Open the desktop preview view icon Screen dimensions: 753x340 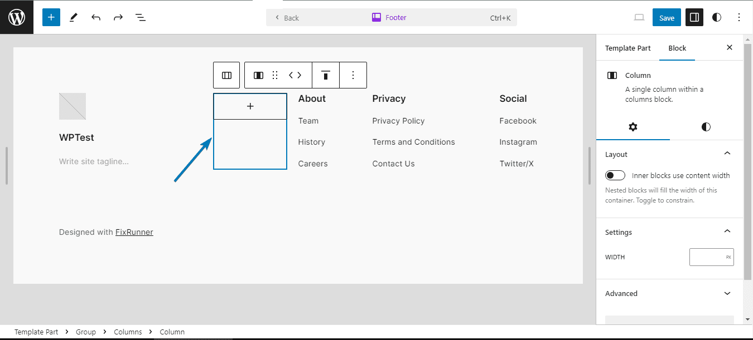[639, 17]
